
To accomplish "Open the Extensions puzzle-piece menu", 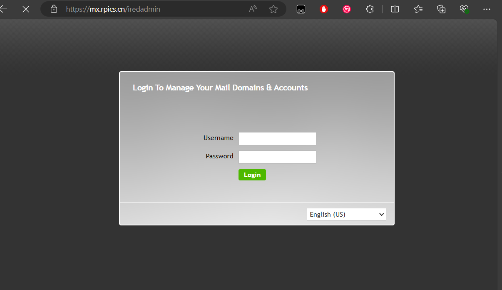I will [370, 9].
